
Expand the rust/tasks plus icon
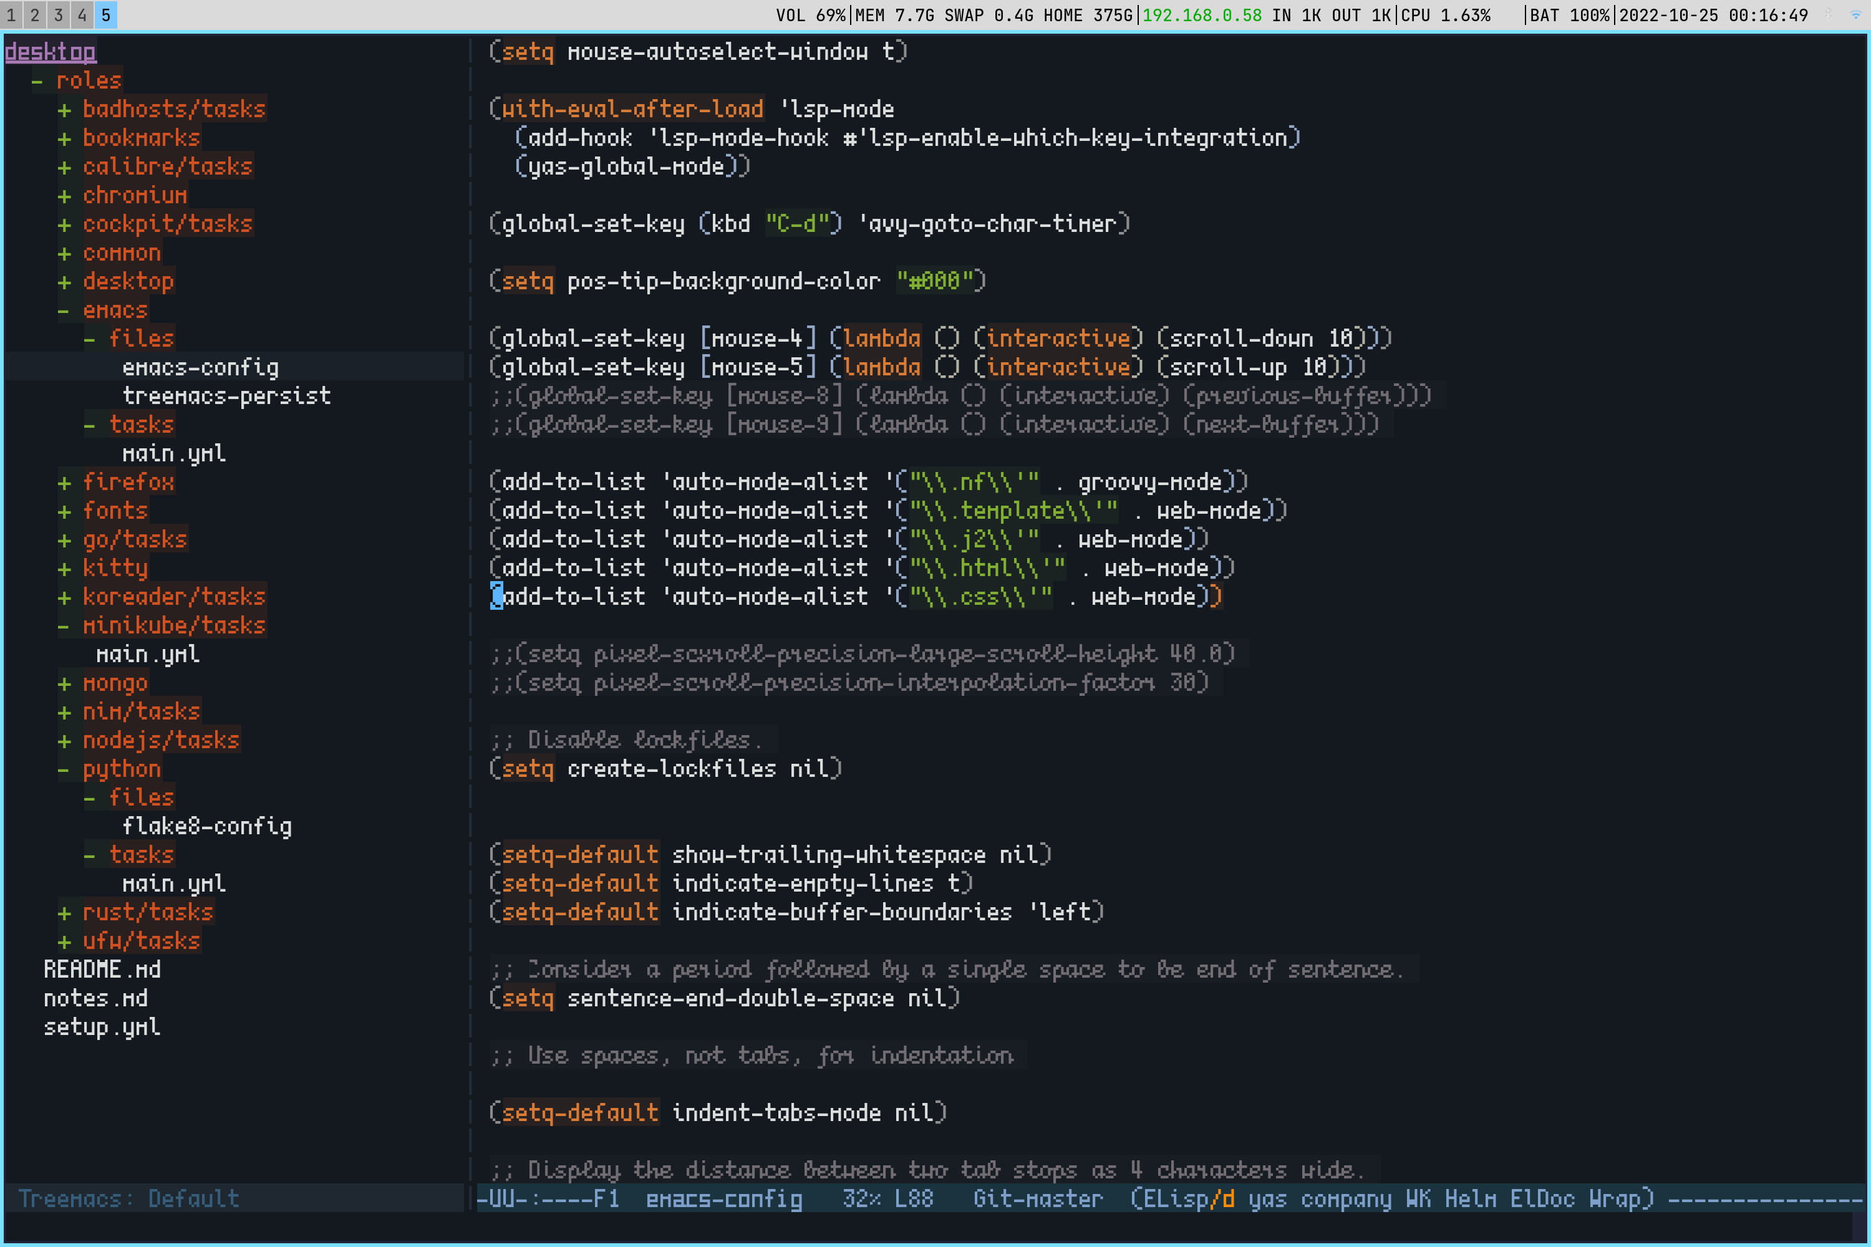tap(64, 913)
